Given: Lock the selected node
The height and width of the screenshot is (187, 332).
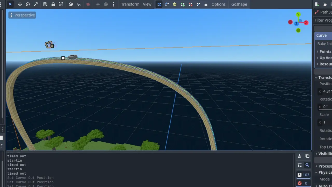Looking at the screenshot, I should 53,4.
